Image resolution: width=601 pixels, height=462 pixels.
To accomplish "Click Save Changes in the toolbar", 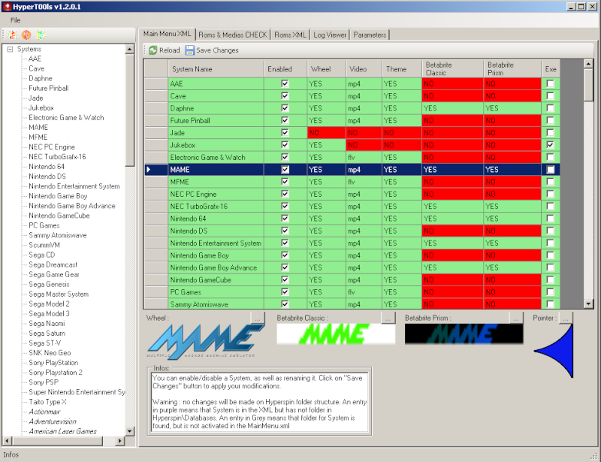I will click(x=212, y=50).
